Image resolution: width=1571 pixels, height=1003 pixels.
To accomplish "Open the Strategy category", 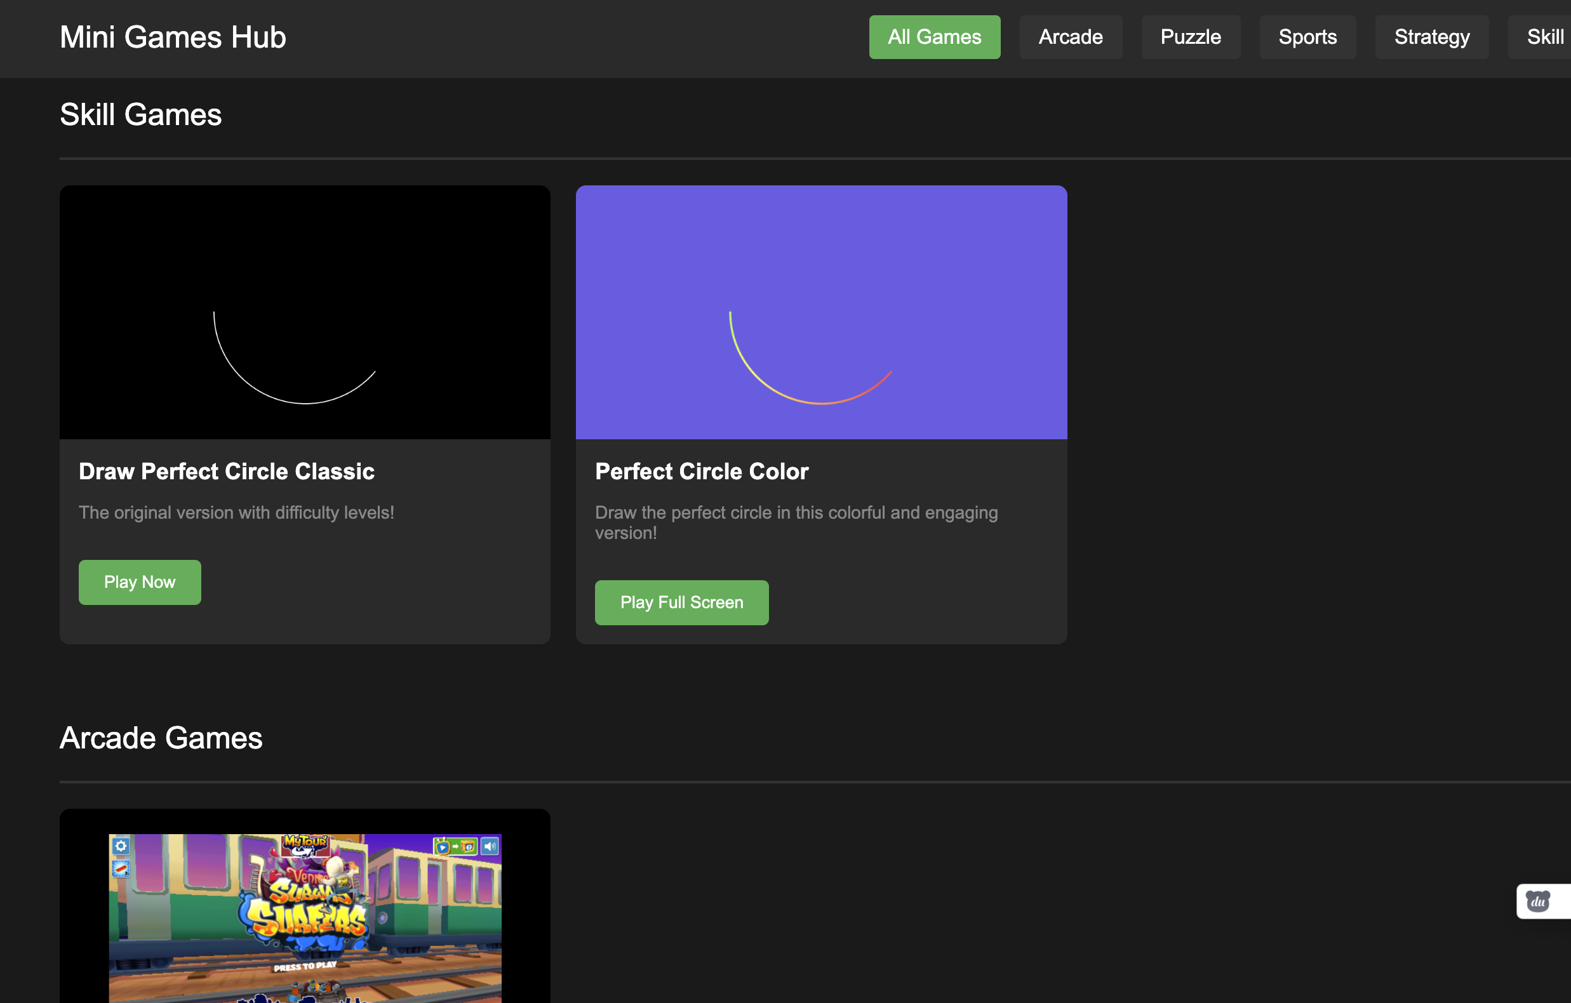I will [1432, 37].
